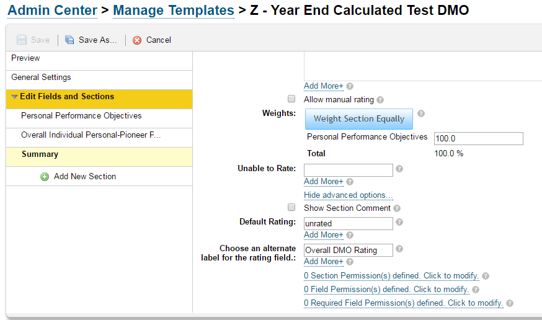
Task: Open the help icon next to 0 Field Permission(s) defined
Action: pyautogui.click(x=476, y=290)
